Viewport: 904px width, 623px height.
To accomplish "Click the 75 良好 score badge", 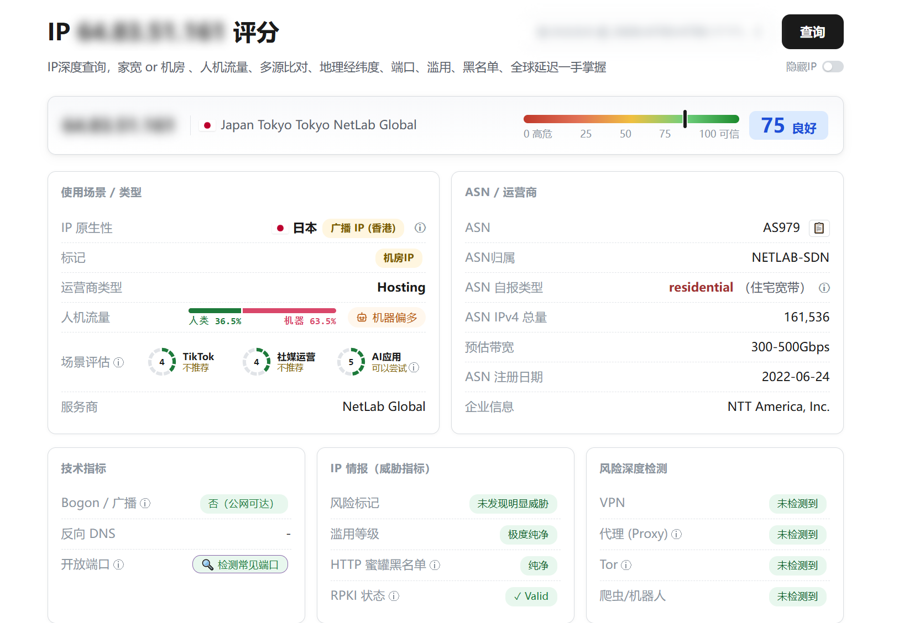I will click(x=788, y=125).
